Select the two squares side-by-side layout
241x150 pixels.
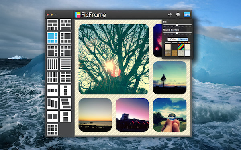click(x=52, y=117)
